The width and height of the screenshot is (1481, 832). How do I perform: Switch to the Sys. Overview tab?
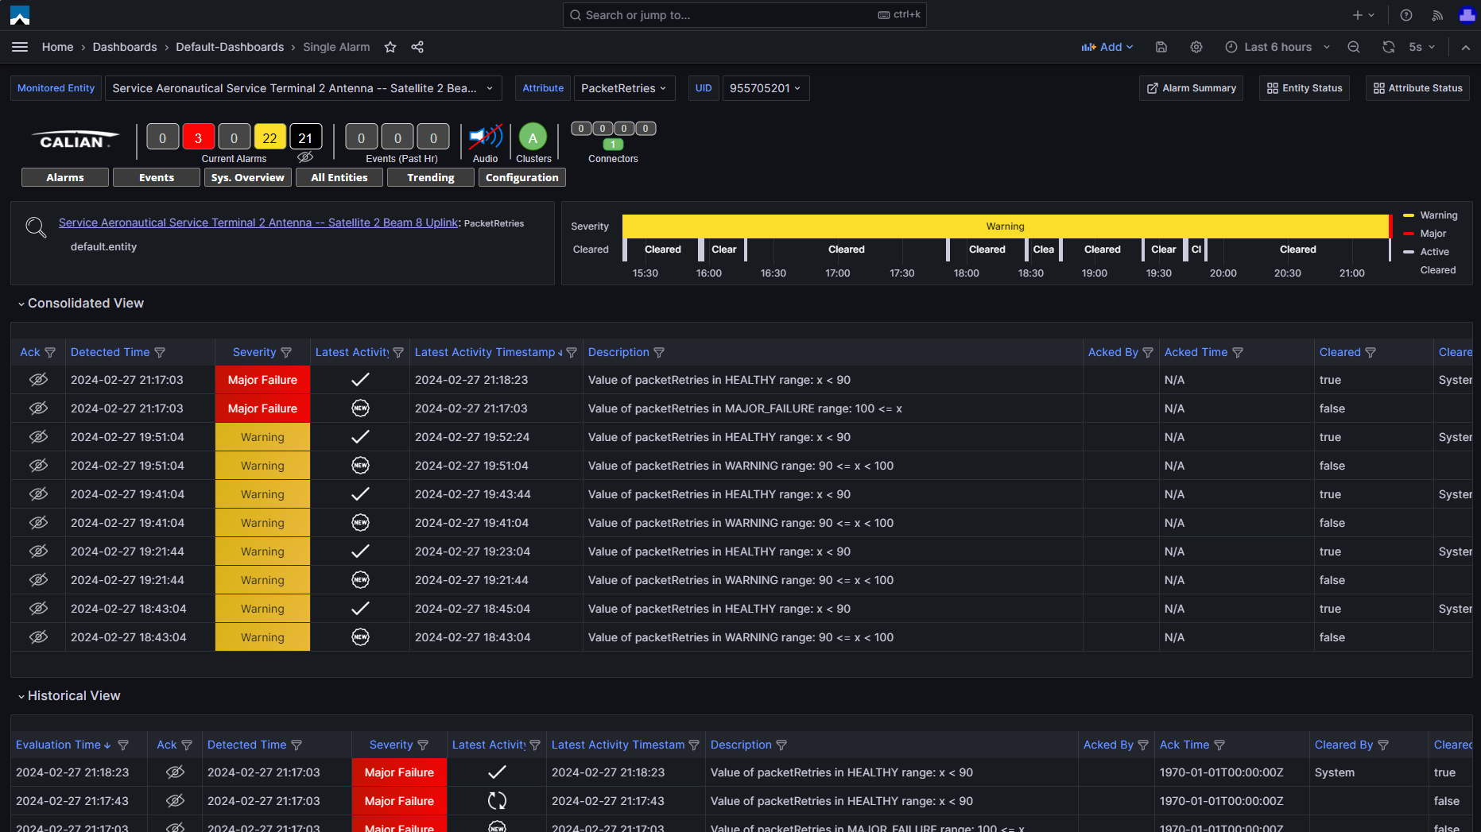tap(247, 177)
